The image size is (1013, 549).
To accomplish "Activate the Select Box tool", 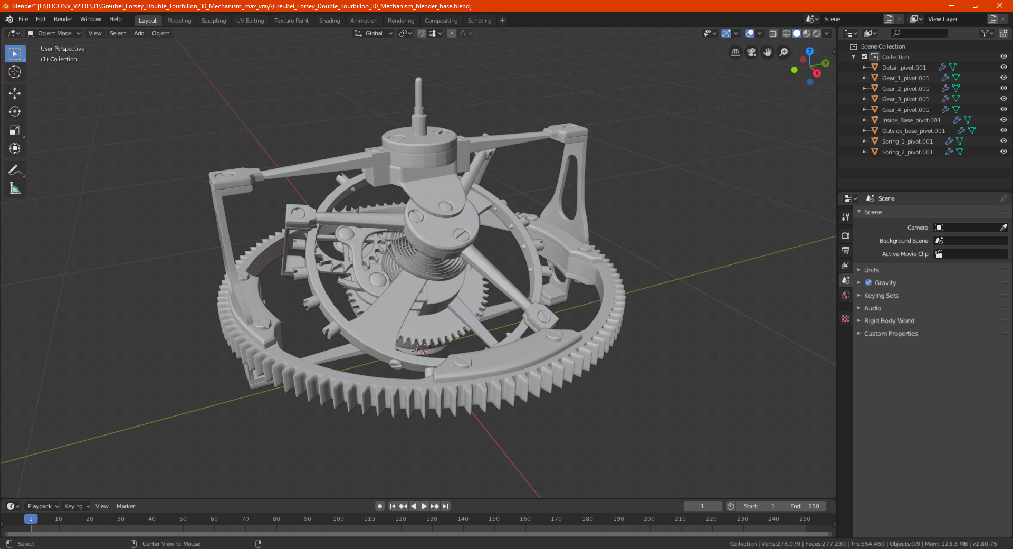I will click(15, 53).
